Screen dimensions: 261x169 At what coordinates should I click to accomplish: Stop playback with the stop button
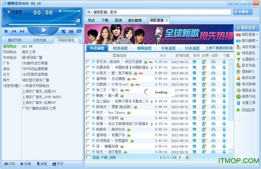6,31
